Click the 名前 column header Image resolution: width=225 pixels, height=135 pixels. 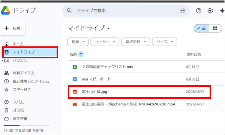click(x=73, y=54)
